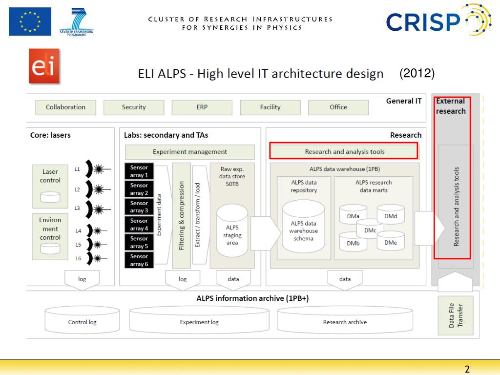Click the log arrow under Labs section

tap(183, 280)
